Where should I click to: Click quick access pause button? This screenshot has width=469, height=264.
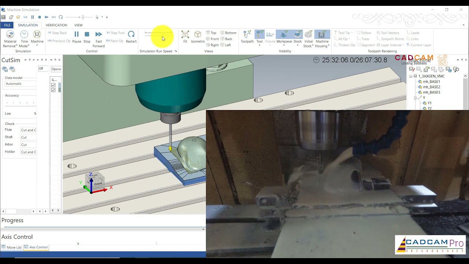point(32,17)
